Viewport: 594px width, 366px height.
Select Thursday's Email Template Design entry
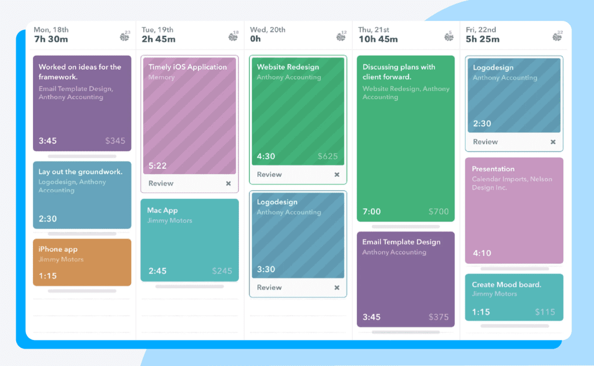pos(405,279)
